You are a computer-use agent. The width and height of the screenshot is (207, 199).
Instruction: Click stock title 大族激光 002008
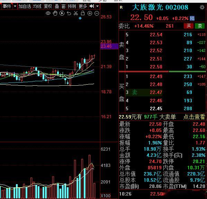[x=160, y=7]
